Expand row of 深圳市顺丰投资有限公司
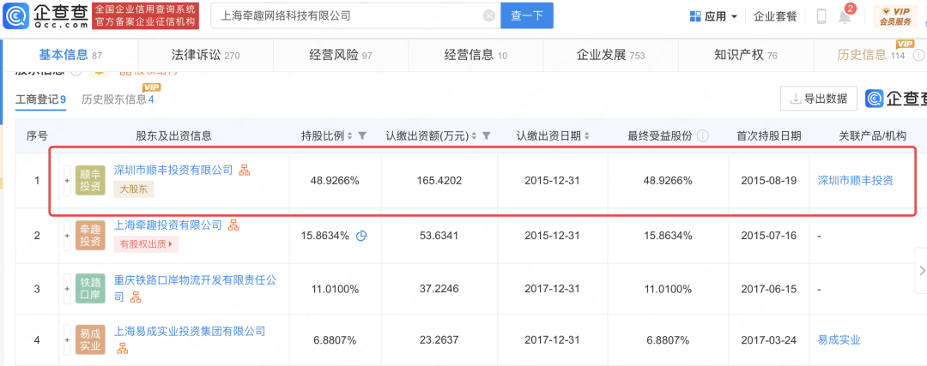The height and width of the screenshot is (366, 927). coord(66,181)
